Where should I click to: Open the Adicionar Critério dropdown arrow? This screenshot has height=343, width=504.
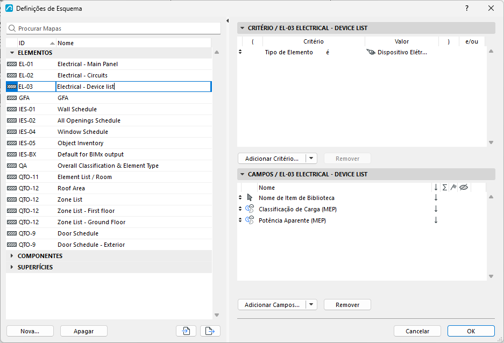(x=311, y=159)
